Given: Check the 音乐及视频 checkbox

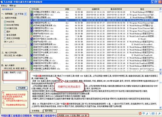Looking at the screenshot, I should click(x=5, y=35).
